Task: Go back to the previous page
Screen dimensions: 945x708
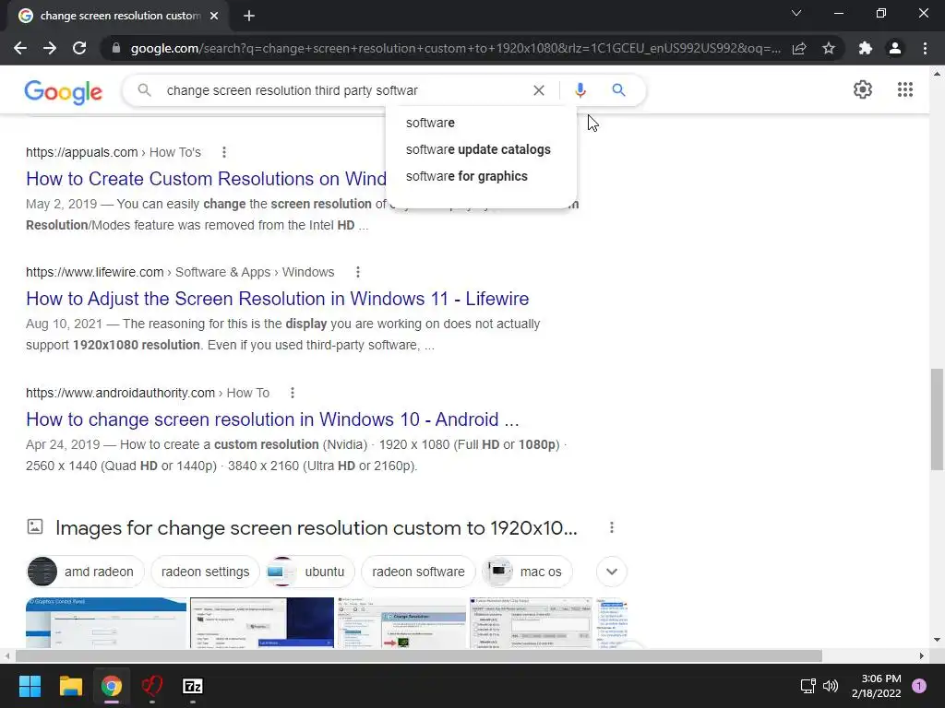Action: click(20, 48)
